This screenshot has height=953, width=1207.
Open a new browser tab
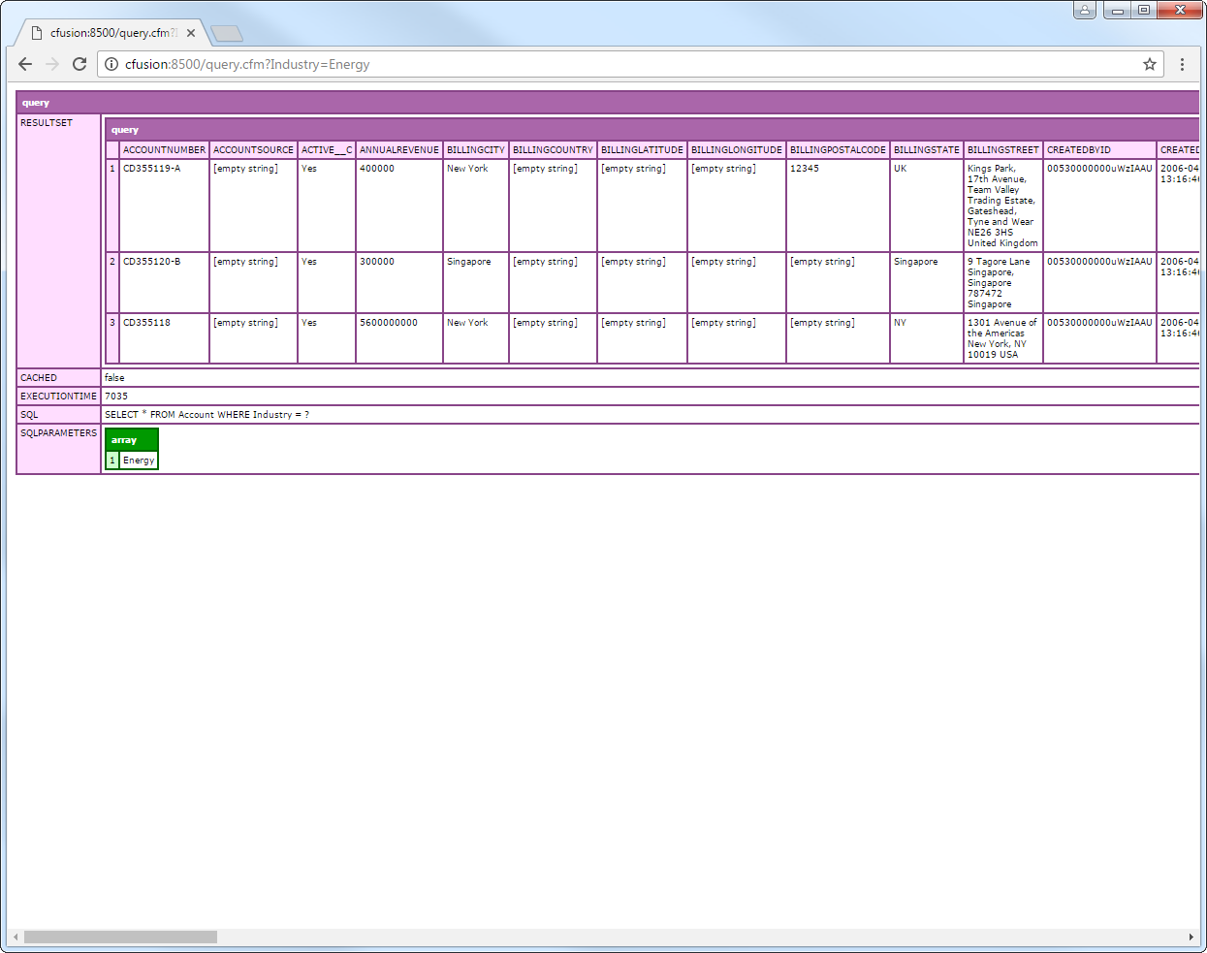pyautogui.click(x=226, y=34)
